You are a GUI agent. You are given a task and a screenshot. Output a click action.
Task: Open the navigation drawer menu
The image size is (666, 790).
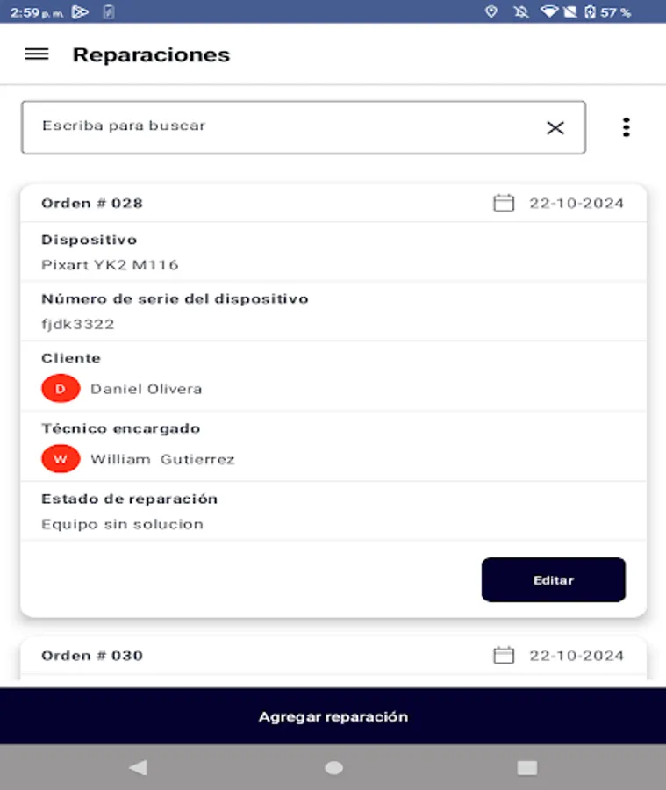pos(36,54)
